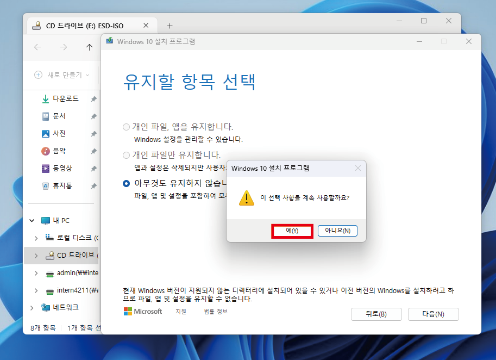This screenshot has width=496, height=360.
Task: Click the dialog message 이 선택 사항을 계속 사용할까요?
Action: [305, 198]
